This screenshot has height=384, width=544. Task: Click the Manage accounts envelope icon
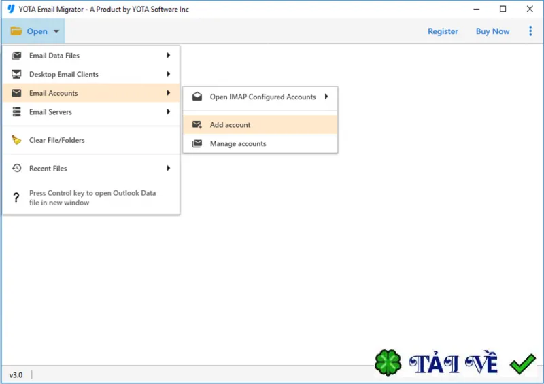197,143
